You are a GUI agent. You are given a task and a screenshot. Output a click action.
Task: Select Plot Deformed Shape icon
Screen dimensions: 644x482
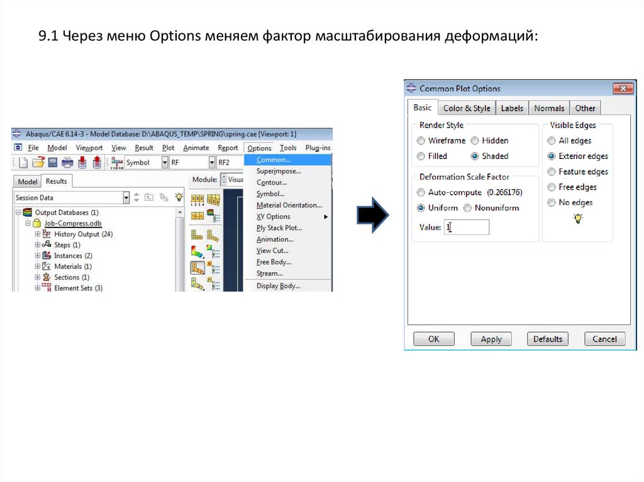click(x=213, y=235)
